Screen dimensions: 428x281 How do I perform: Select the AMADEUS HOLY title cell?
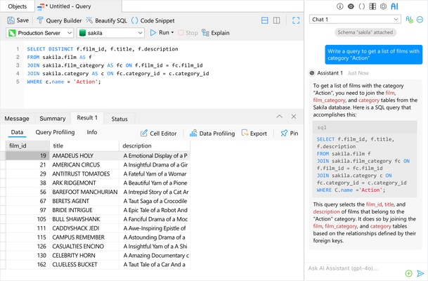click(x=84, y=155)
